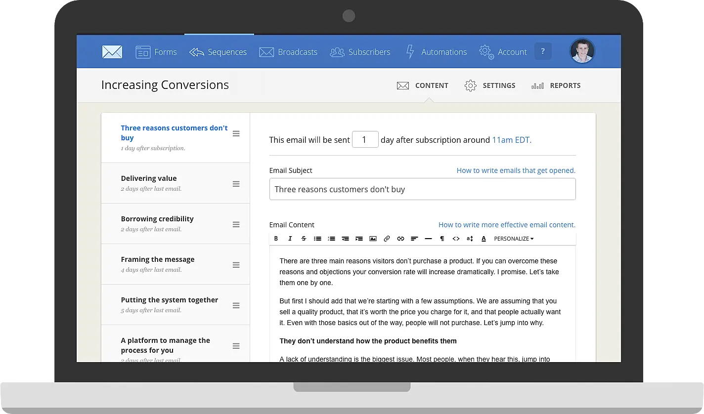Insert a bulleted list
Image resolution: width=704 pixels, height=414 pixels.
click(317, 239)
